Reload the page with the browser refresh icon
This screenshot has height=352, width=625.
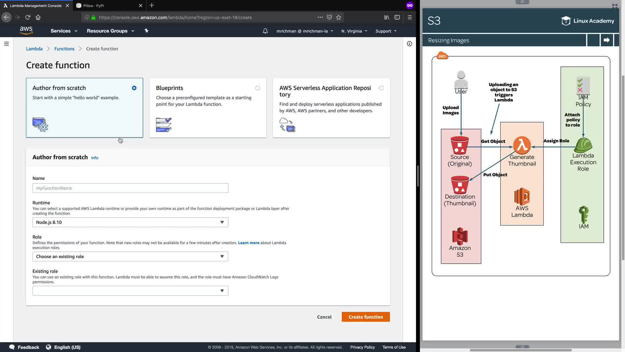tap(28, 17)
